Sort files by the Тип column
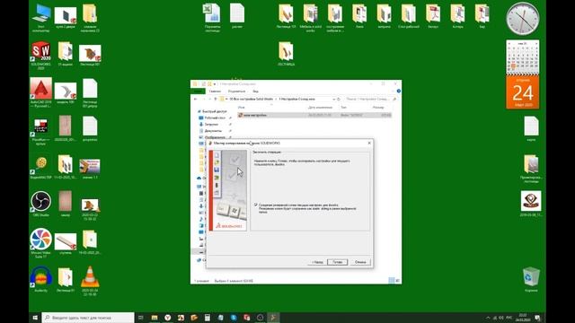This screenshot has width=575, height=323. [343, 108]
